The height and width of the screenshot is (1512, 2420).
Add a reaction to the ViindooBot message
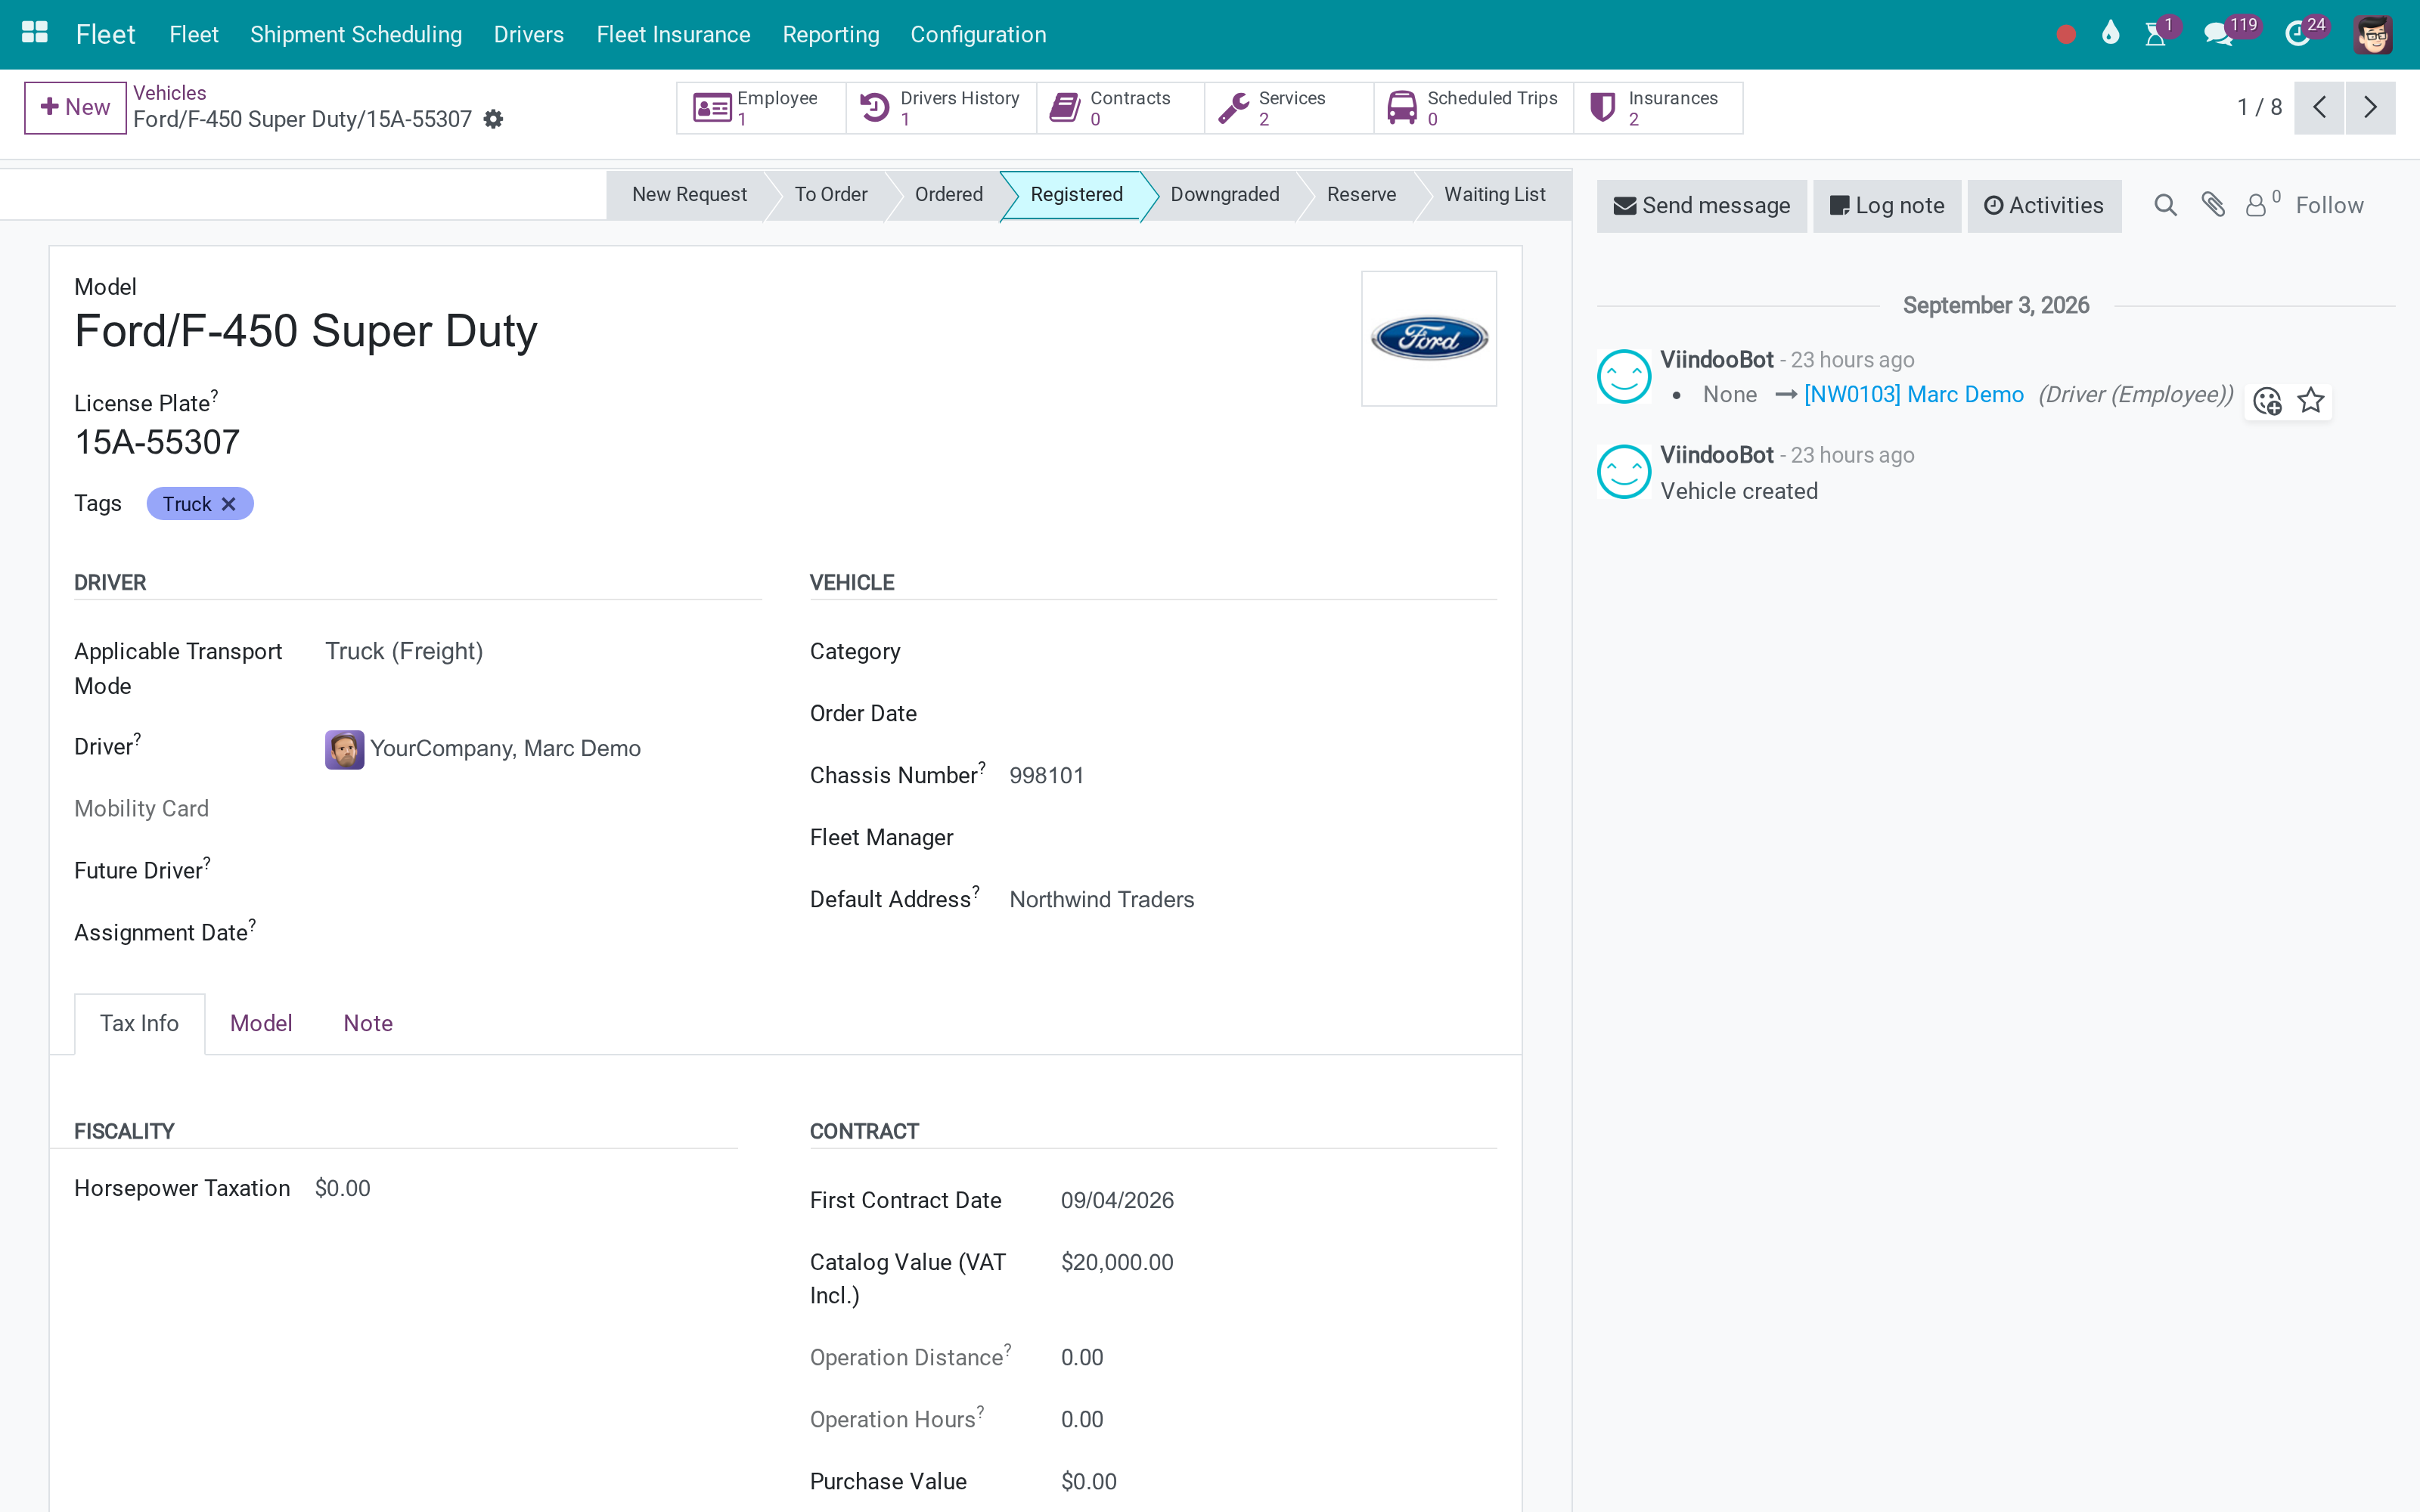point(2267,402)
